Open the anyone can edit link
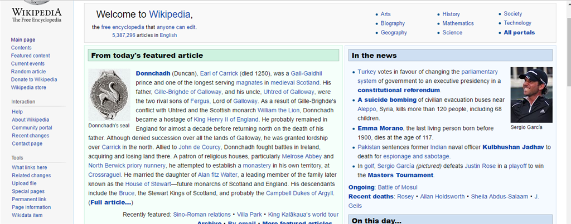Screen dimensions: 571x224 point(176,27)
